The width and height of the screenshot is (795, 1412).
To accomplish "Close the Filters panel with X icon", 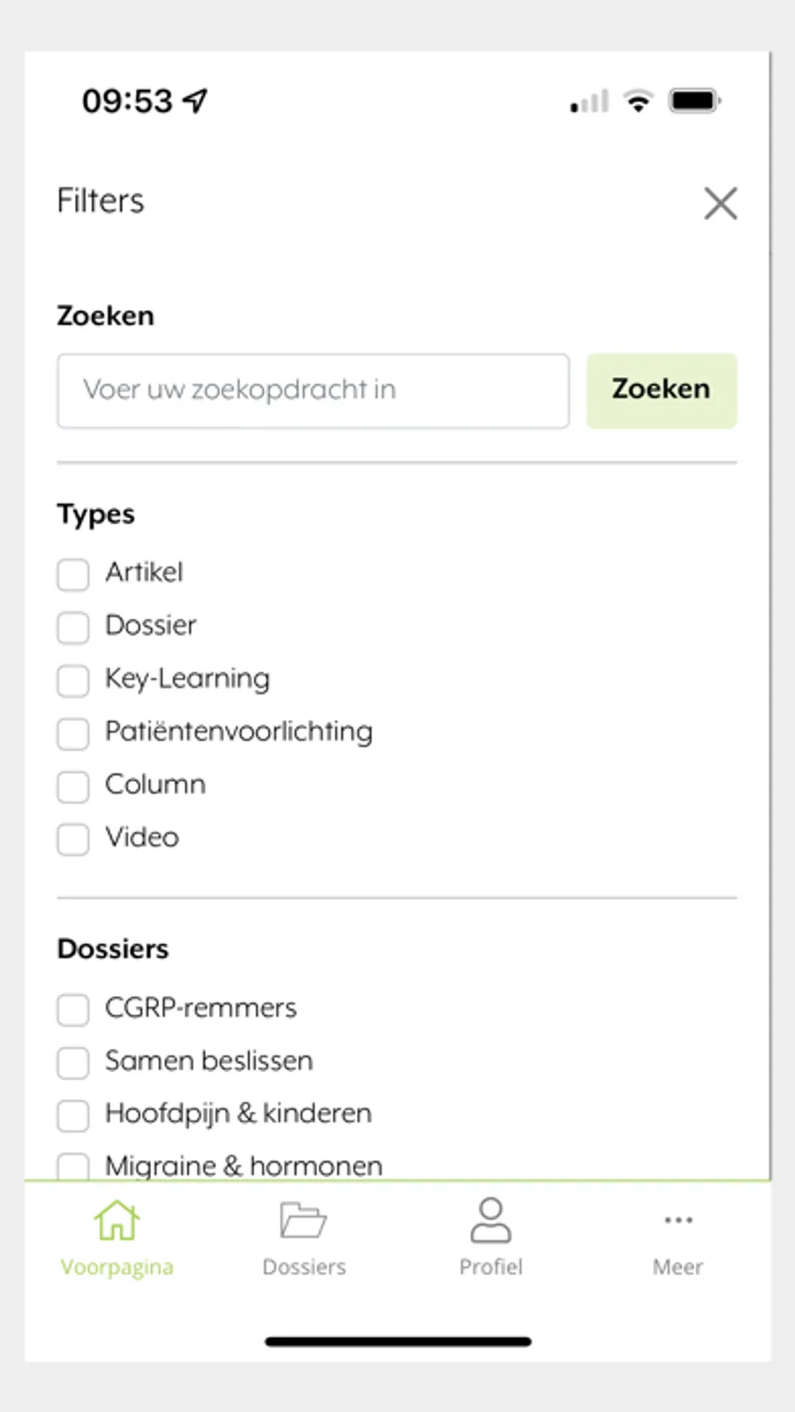I will click(x=720, y=203).
